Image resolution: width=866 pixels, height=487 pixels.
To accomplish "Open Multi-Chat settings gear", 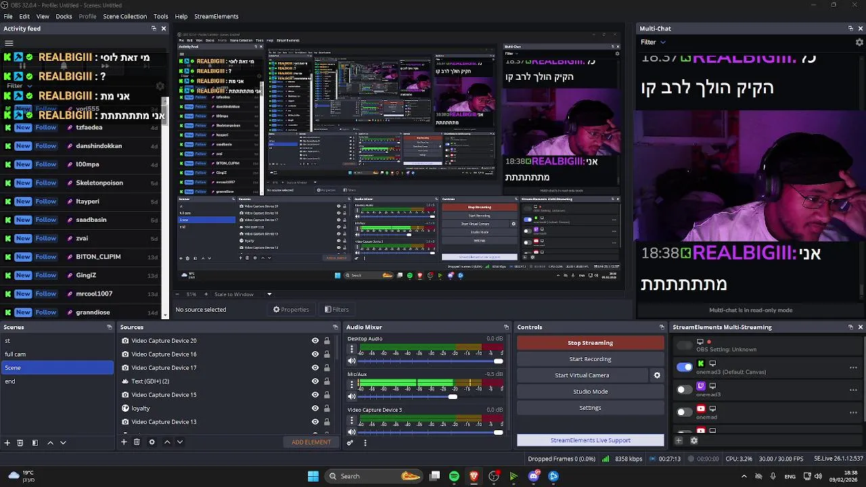I will 859,42.
